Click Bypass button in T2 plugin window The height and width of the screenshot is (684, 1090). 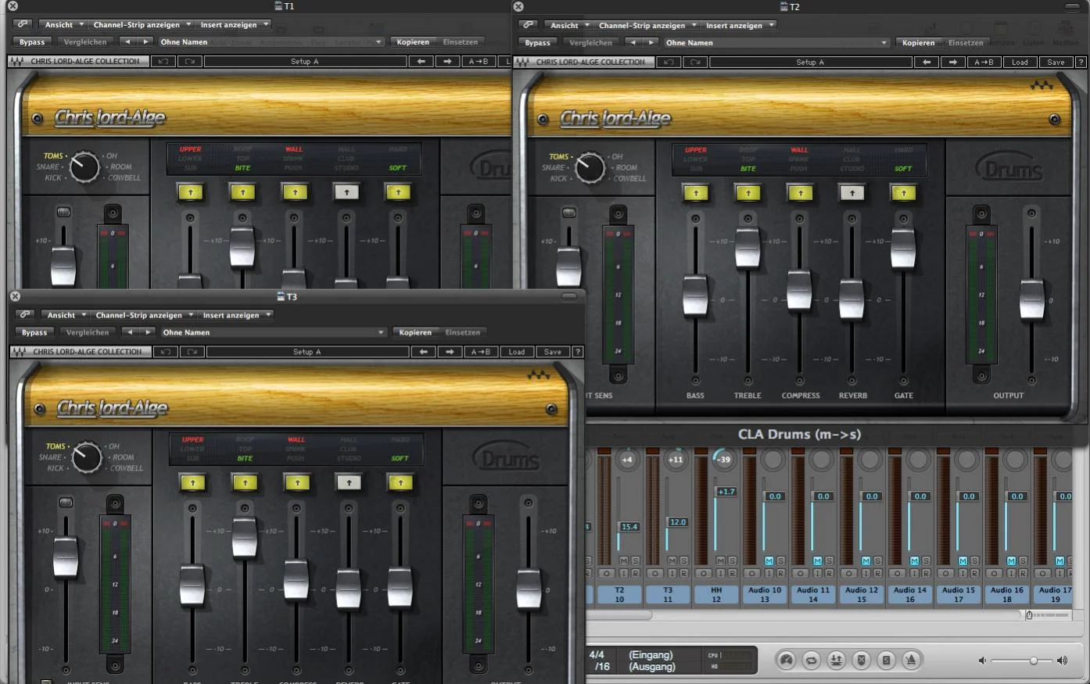(x=537, y=43)
